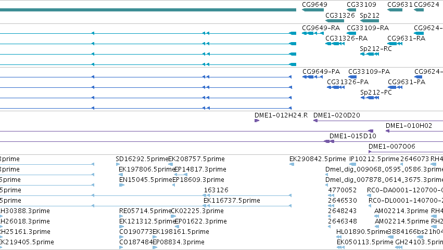Screen dimensions: 443x250
Task: Select the RH25161.3prime EST label
Action: coord(25,232)
